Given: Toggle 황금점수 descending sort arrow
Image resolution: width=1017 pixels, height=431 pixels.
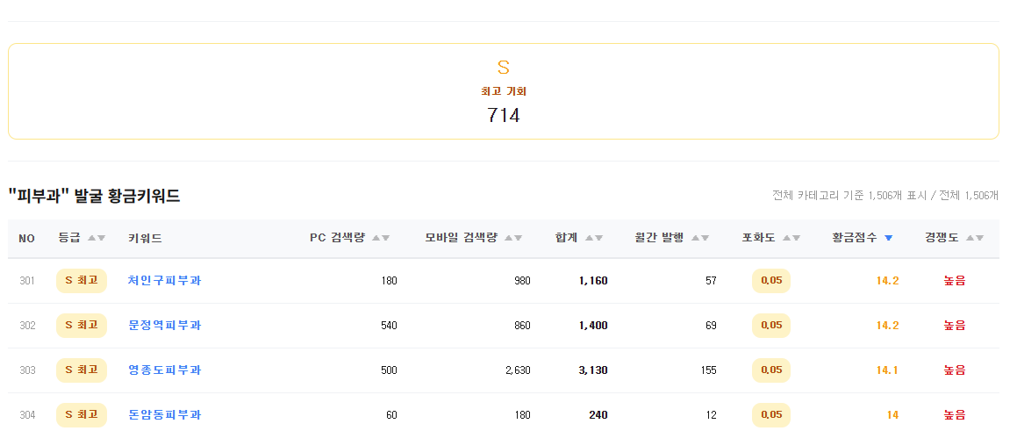Looking at the screenshot, I should [x=889, y=238].
